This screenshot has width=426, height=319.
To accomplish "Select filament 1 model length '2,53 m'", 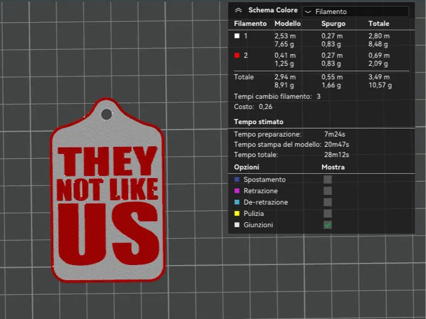I will point(285,36).
